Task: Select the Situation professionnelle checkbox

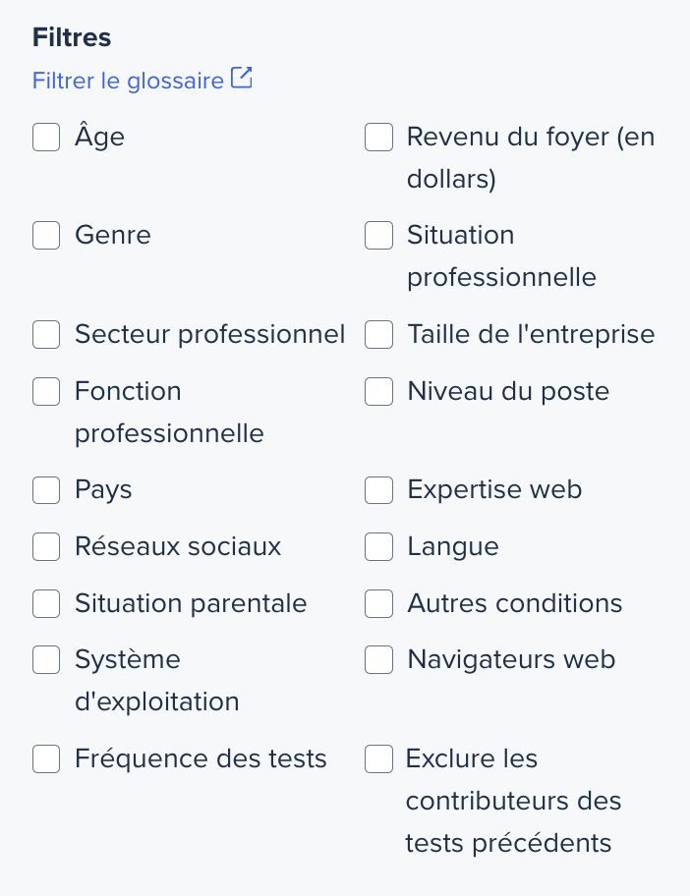Action: pos(378,236)
